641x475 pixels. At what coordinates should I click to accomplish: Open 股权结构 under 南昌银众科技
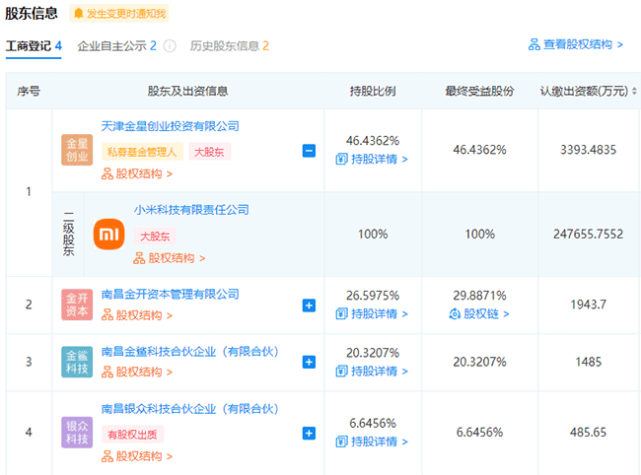pyautogui.click(x=137, y=456)
